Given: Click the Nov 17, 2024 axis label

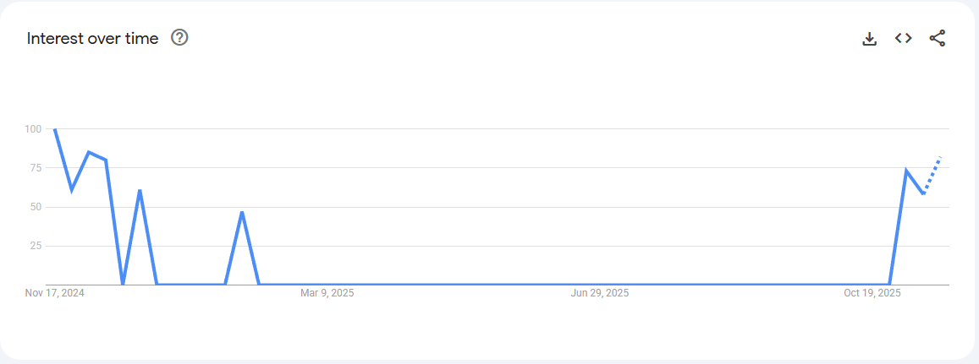Looking at the screenshot, I should pos(55,293).
